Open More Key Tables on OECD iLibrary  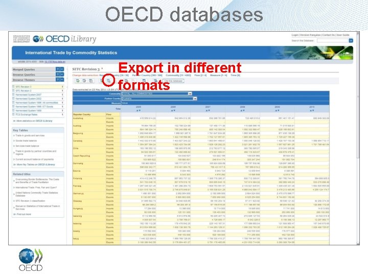pos(36,165)
